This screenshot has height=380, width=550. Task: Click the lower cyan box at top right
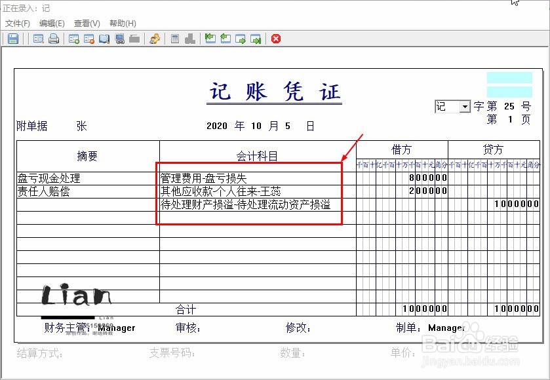point(509,92)
